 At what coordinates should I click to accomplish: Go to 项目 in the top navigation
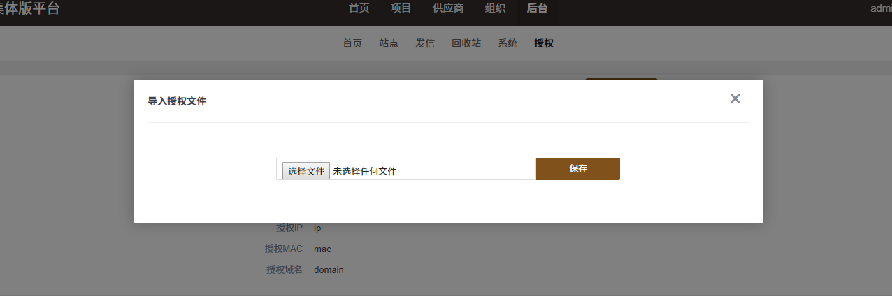click(401, 8)
